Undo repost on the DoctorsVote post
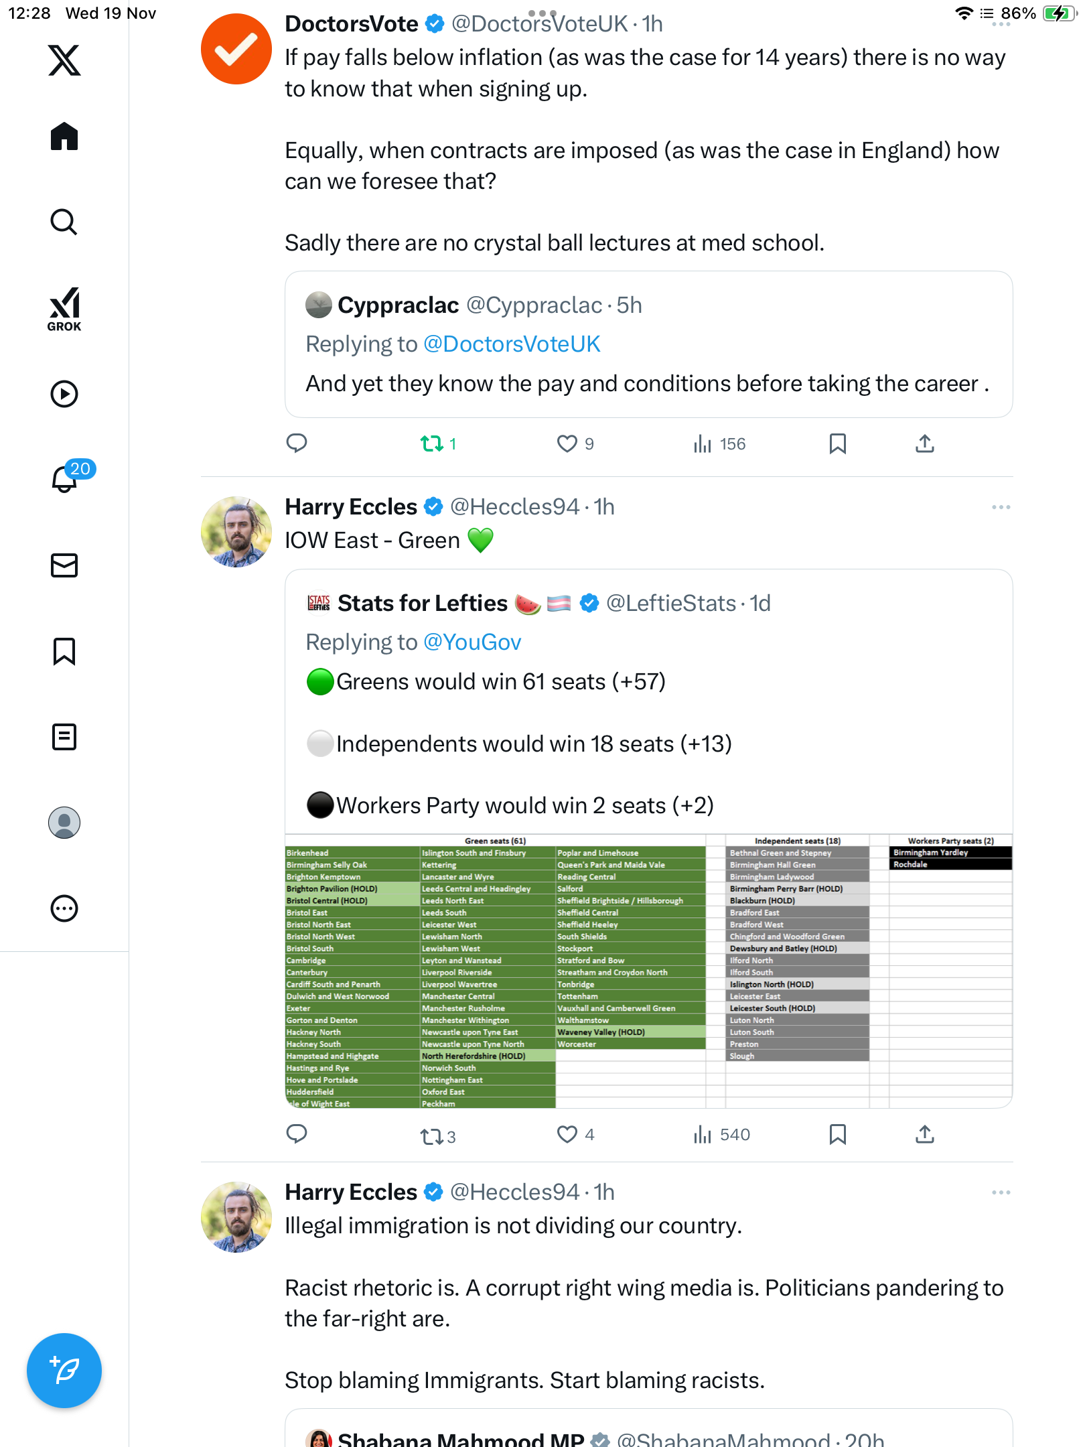Viewport: 1085px width, 1447px height. click(432, 443)
